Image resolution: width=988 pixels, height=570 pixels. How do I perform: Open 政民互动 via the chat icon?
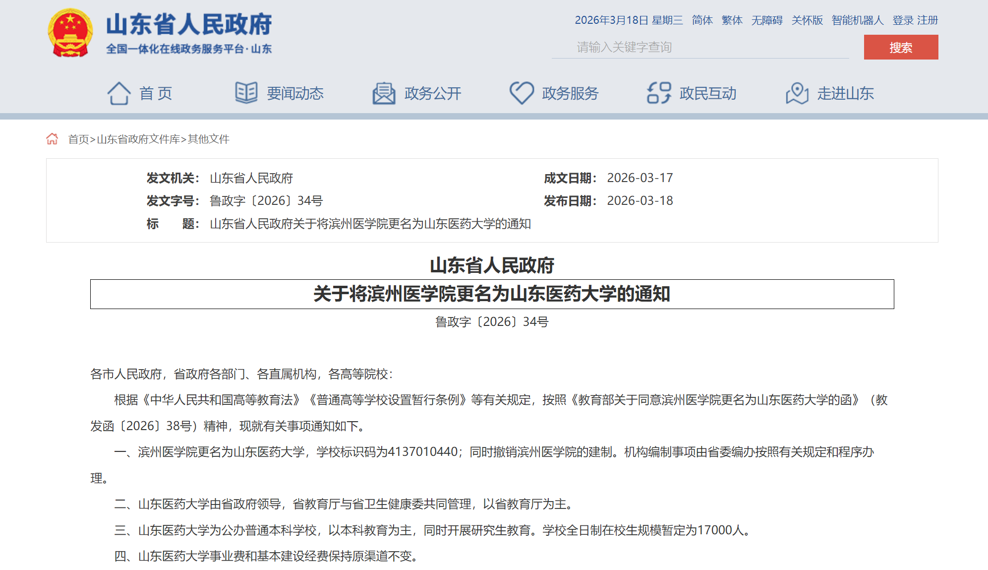point(658,92)
